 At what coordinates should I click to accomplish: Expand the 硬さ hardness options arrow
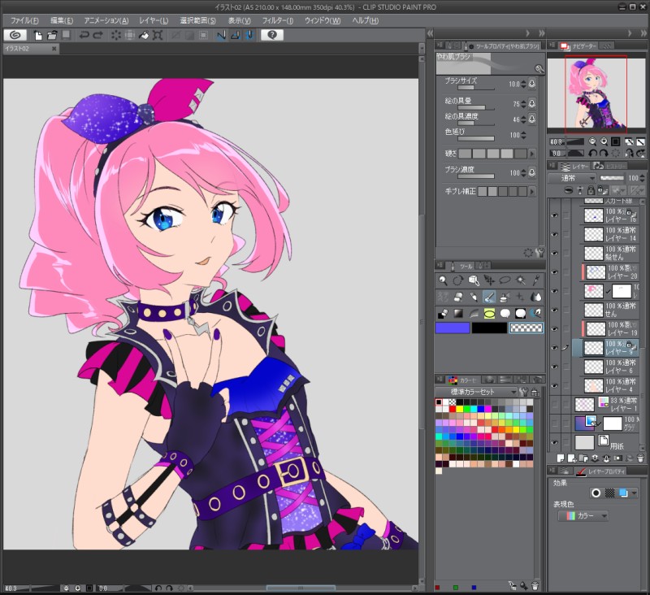[x=532, y=154]
